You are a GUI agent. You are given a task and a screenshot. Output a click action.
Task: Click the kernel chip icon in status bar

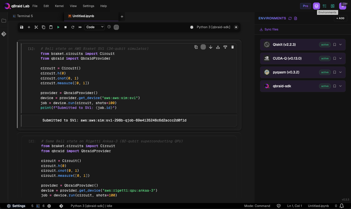click(x=49, y=206)
